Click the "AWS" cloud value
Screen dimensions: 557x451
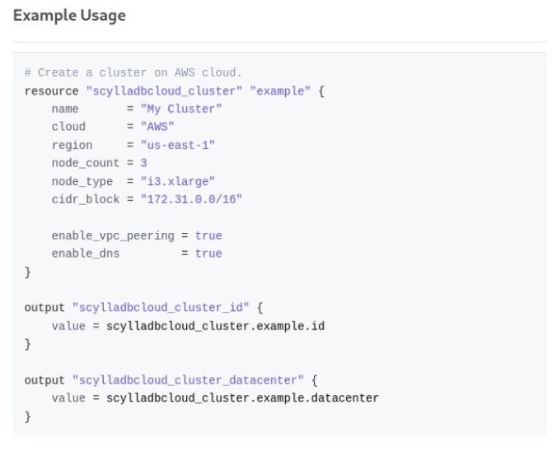157,127
